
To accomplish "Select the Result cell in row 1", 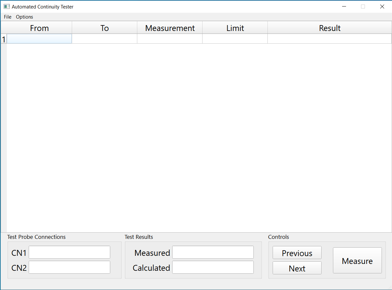I will tap(329, 39).
